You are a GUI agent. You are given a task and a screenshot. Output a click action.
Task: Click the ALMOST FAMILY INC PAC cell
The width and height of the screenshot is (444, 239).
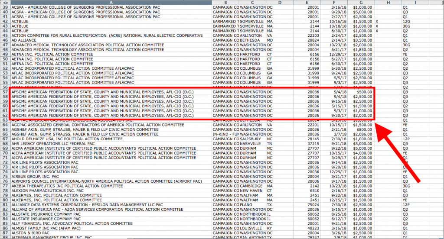point(111,228)
